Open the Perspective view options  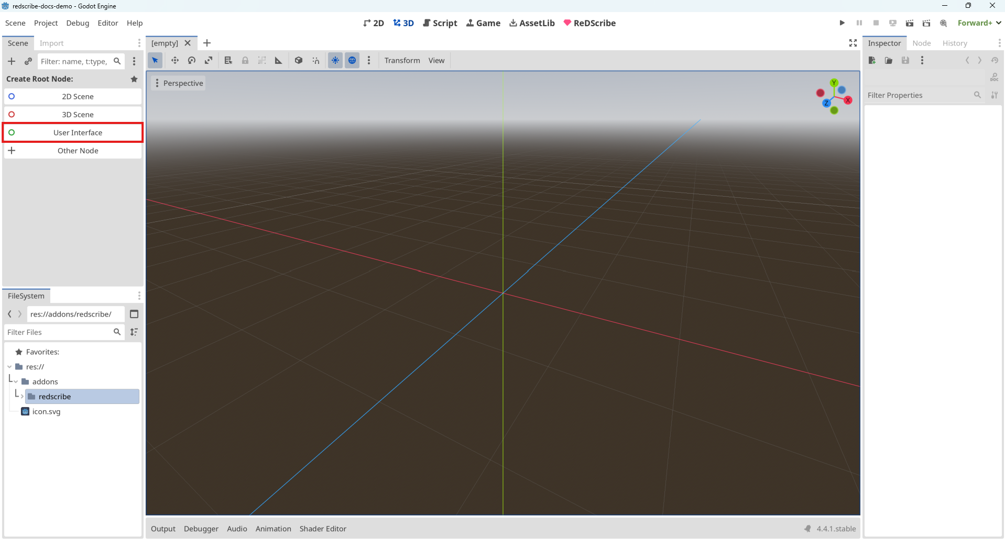pos(178,83)
